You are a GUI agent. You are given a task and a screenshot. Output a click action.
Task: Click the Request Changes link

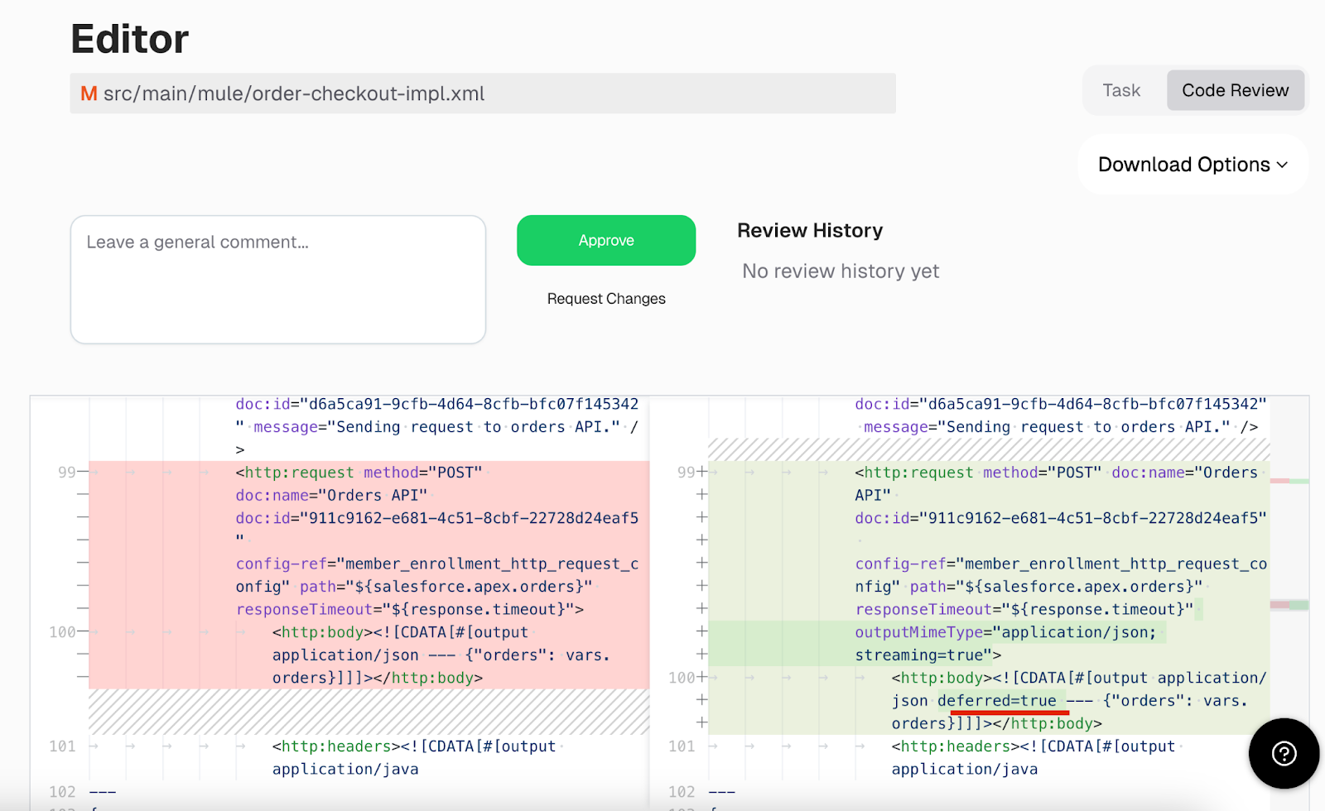(x=606, y=299)
